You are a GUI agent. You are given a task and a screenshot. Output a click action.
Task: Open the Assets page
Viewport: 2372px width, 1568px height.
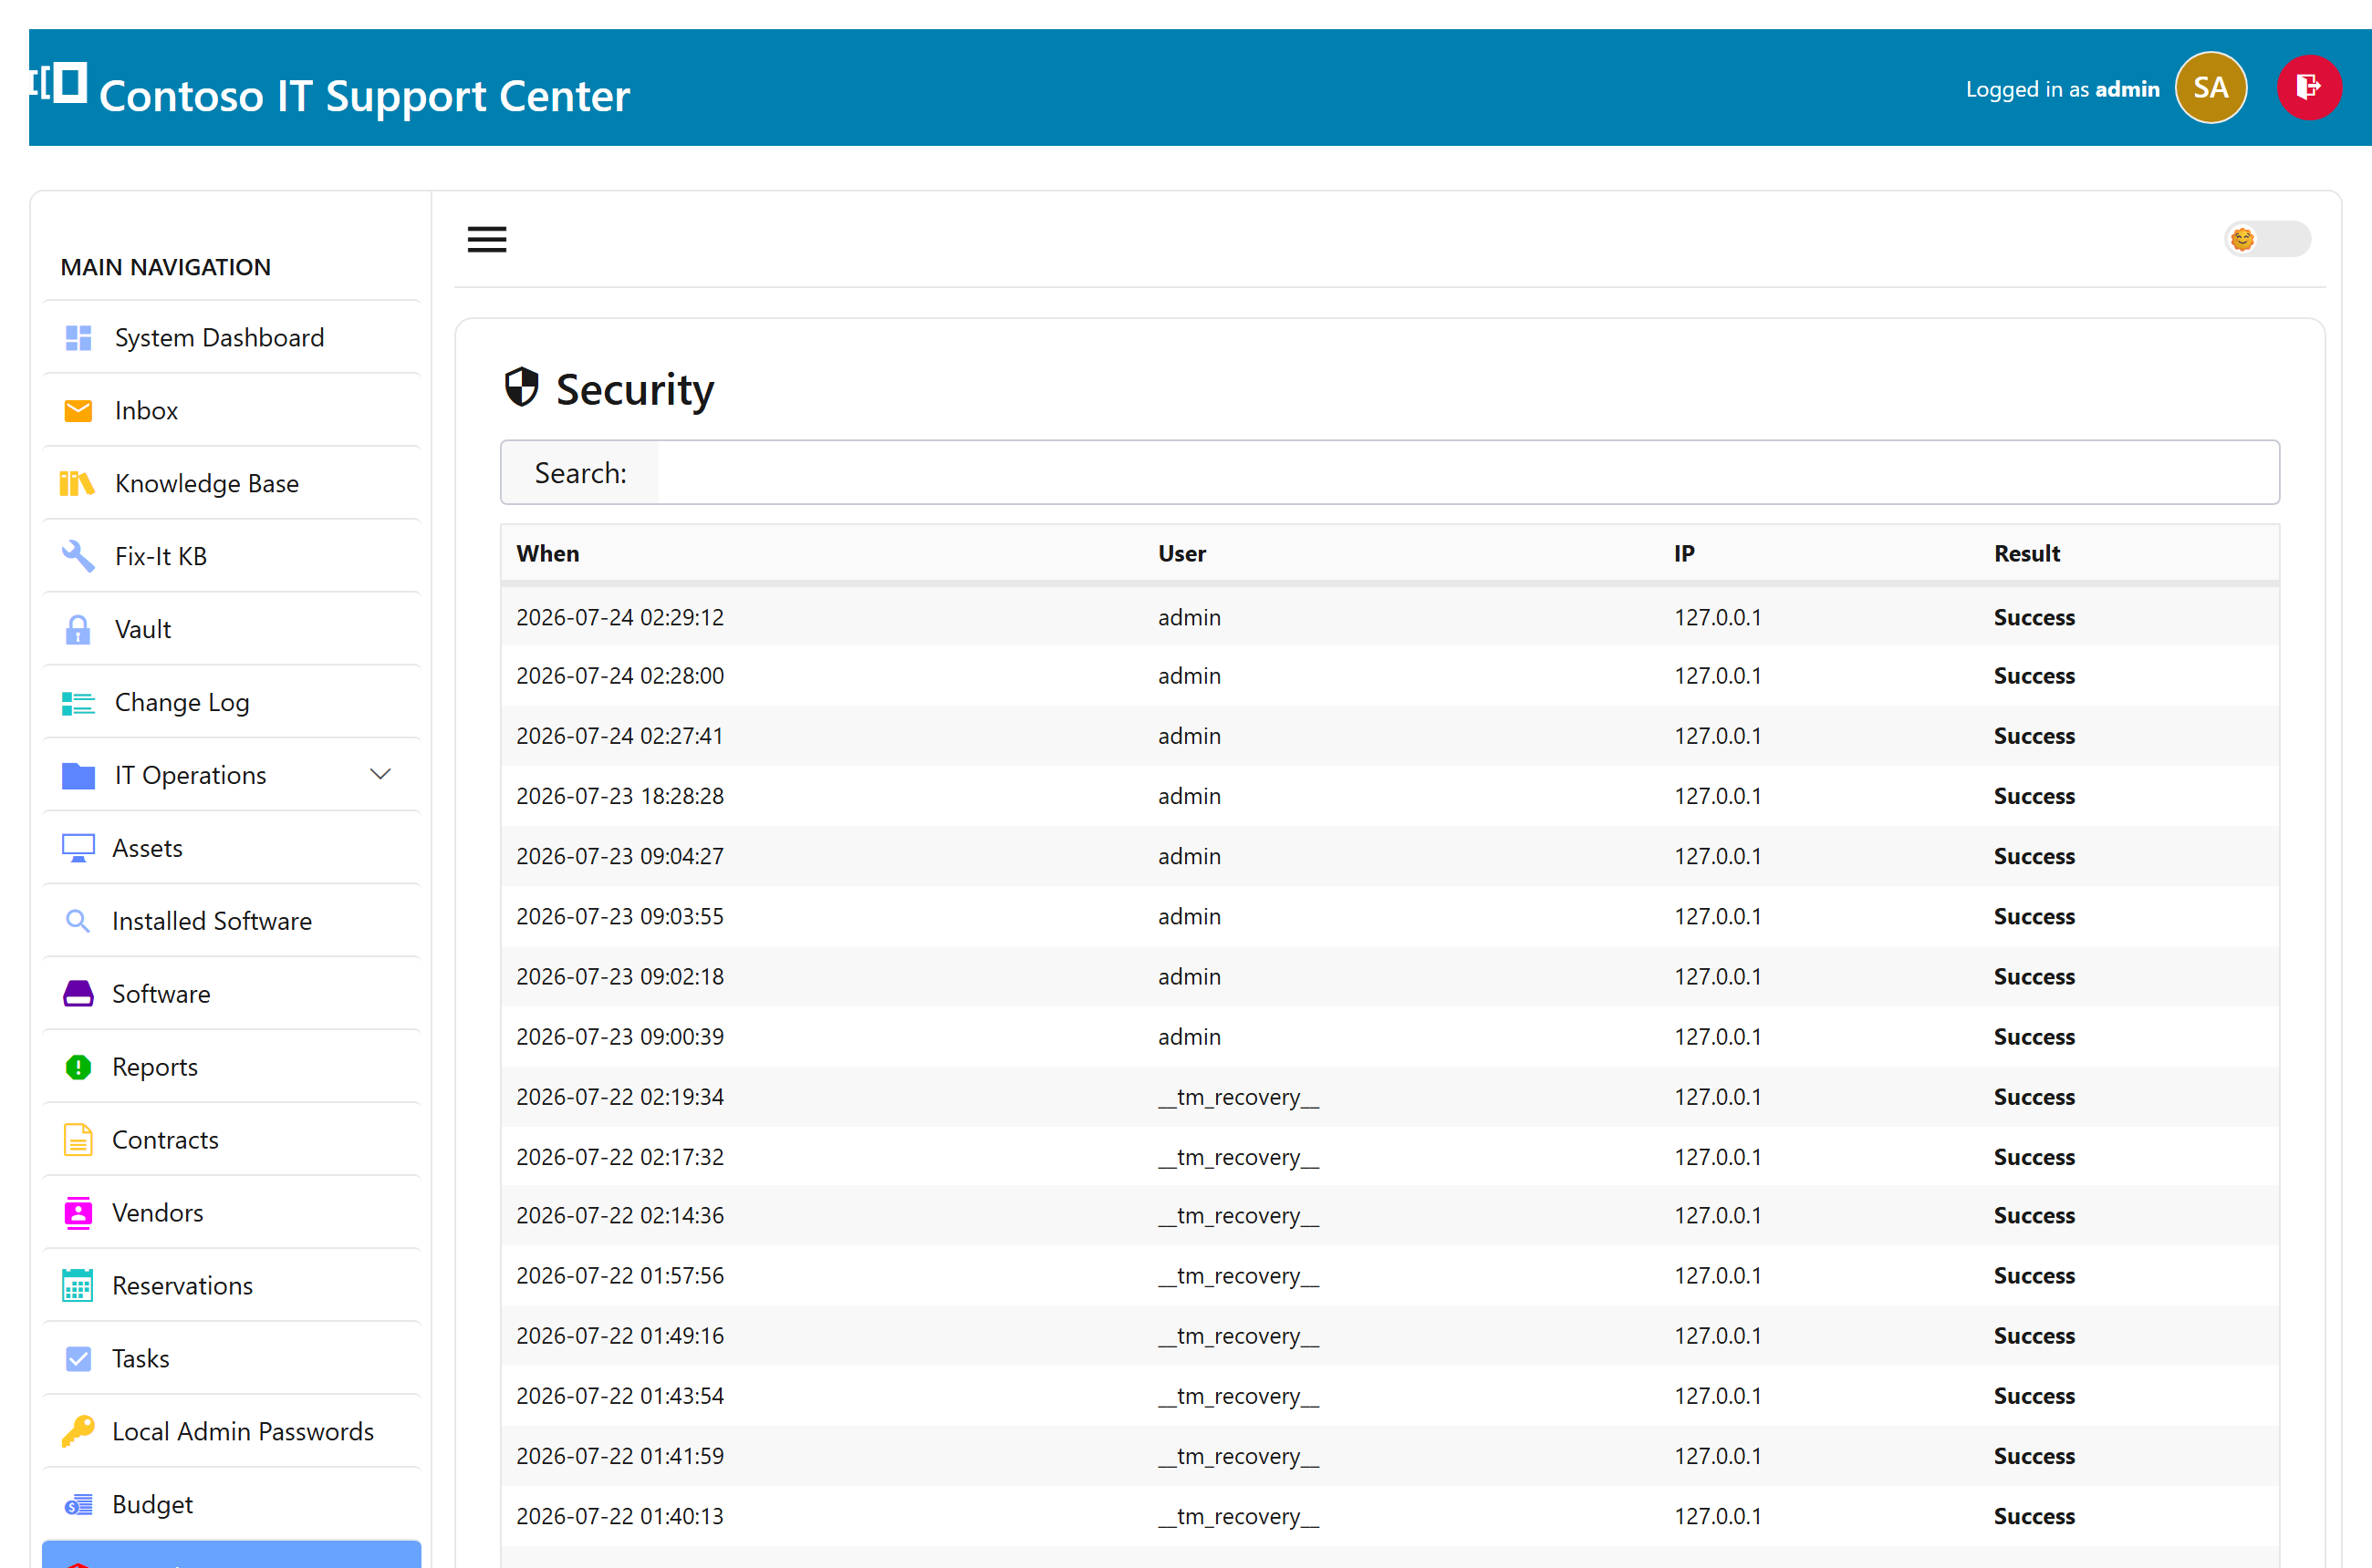(x=231, y=848)
